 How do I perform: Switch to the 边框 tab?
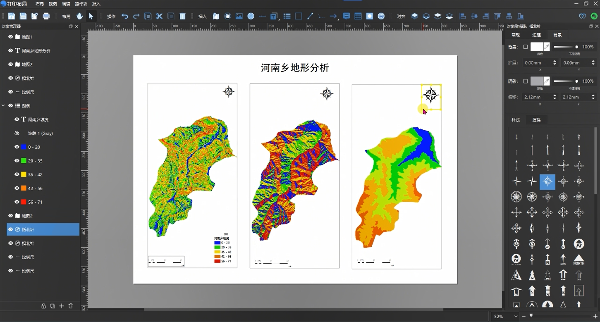pos(536,35)
